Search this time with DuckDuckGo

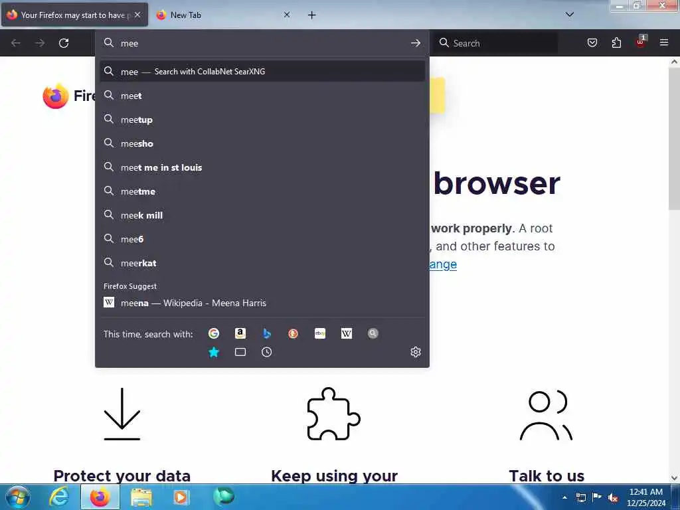click(293, 333)
